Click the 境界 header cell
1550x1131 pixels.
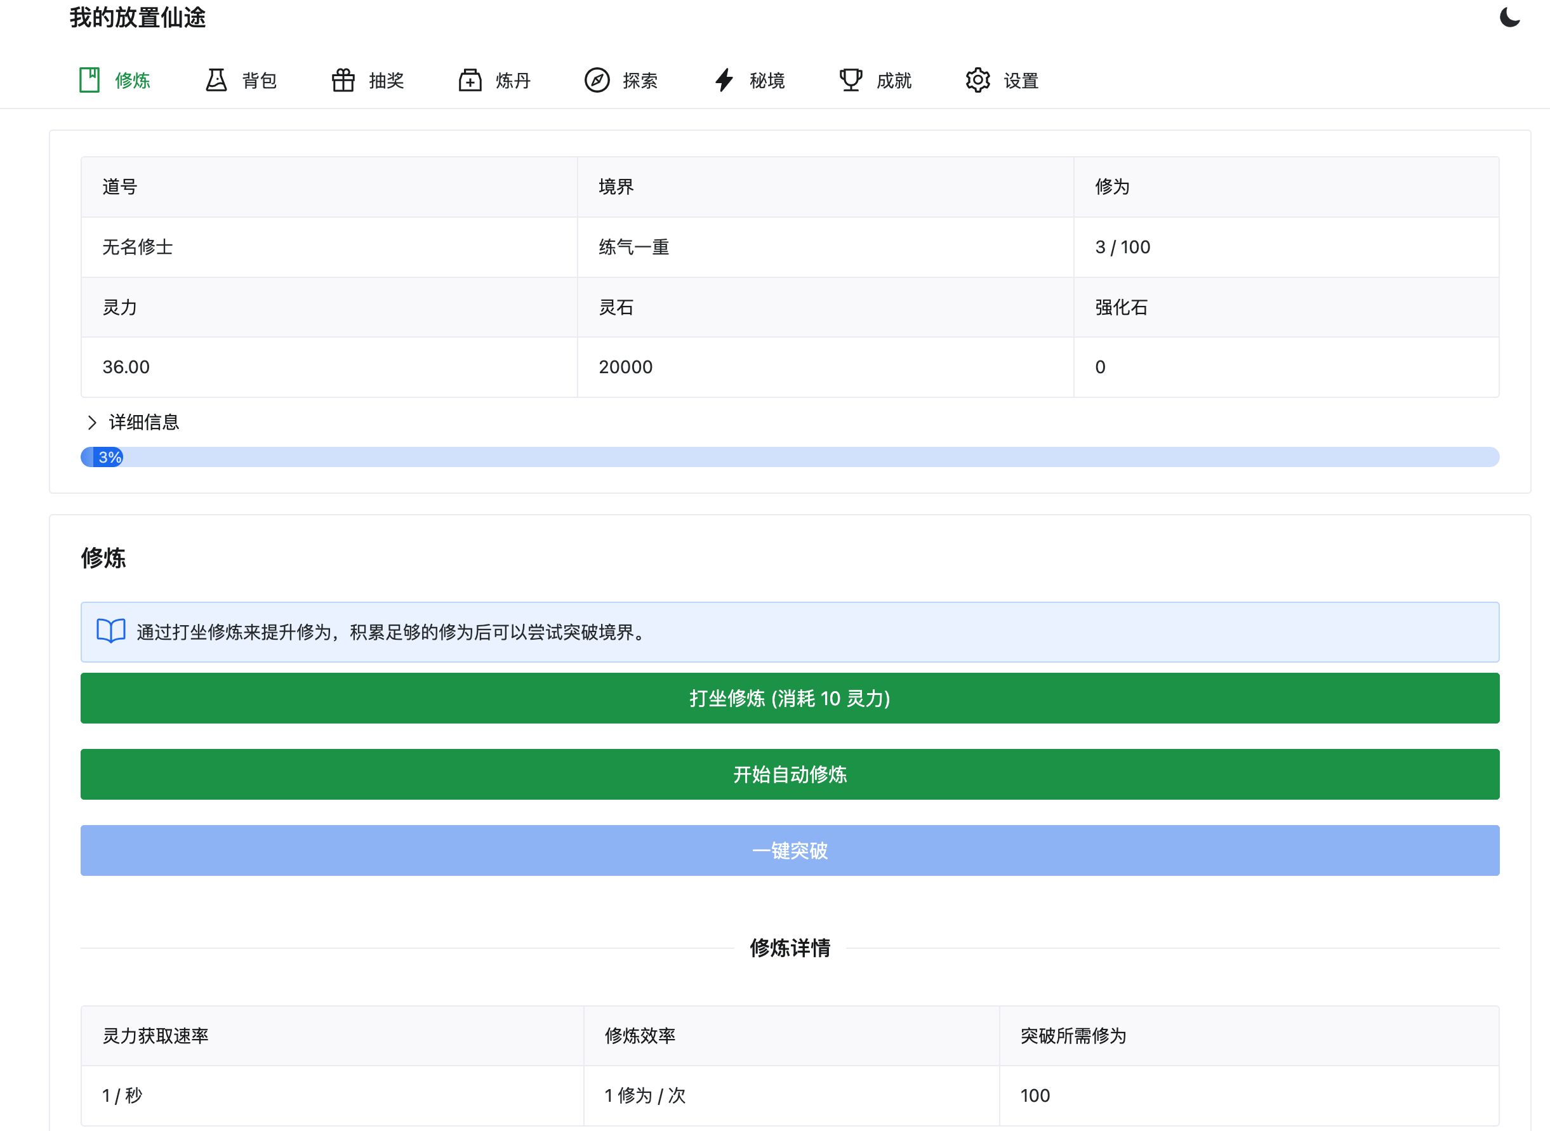click(826, 187)
